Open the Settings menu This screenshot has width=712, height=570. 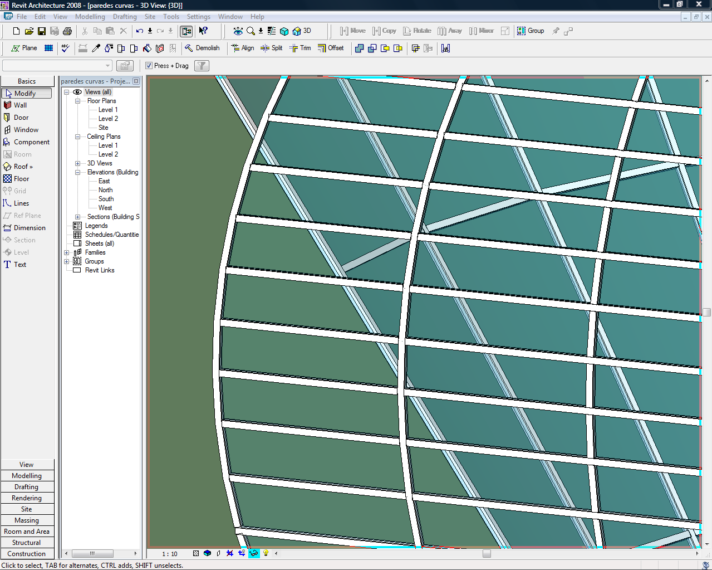198,17
